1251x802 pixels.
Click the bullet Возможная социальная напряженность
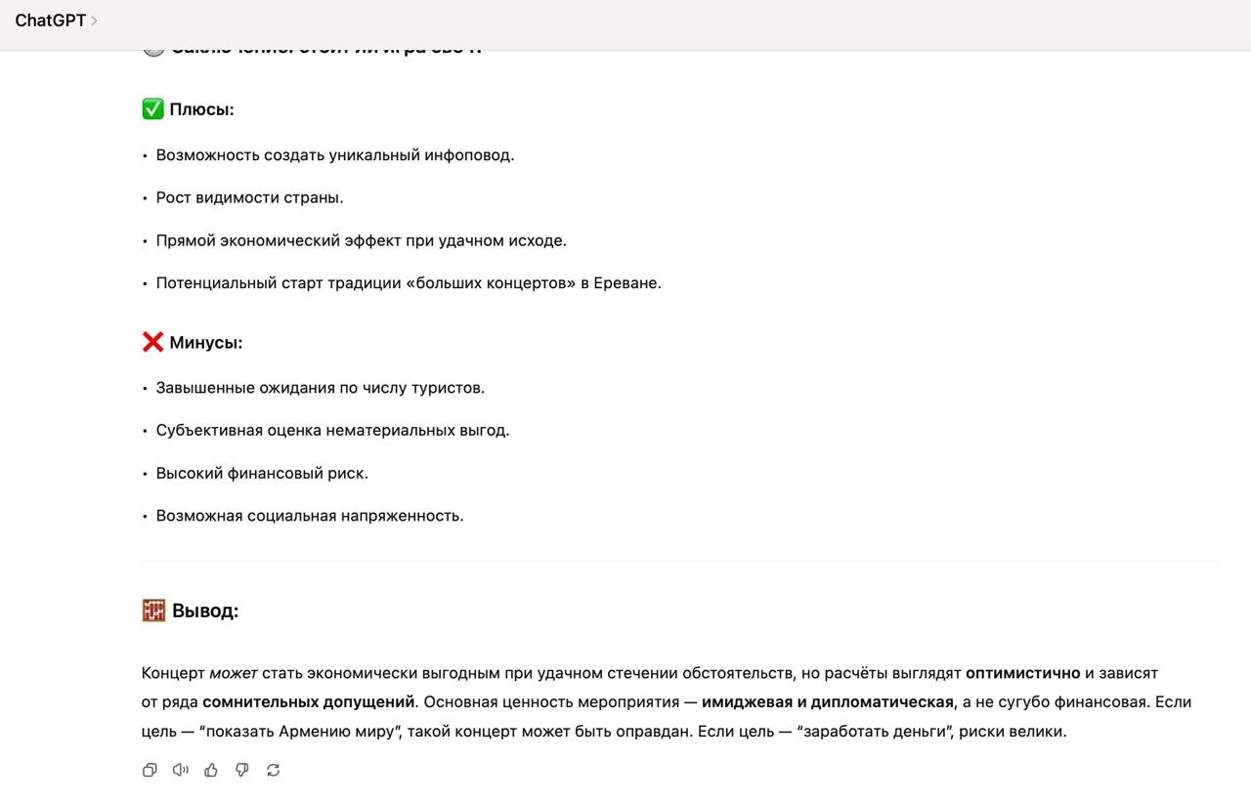click(310, 516)
